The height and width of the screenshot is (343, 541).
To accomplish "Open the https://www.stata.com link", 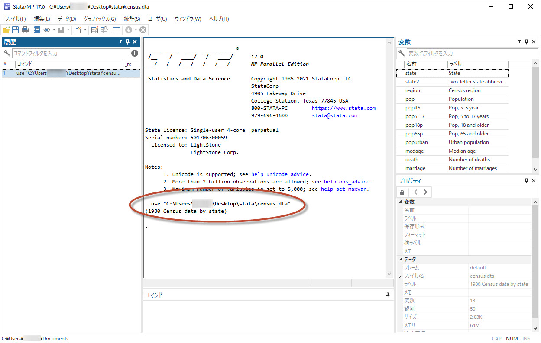I will tap(343, 108).
